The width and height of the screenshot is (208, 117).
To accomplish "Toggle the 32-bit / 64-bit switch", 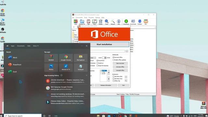I will 104,58.
